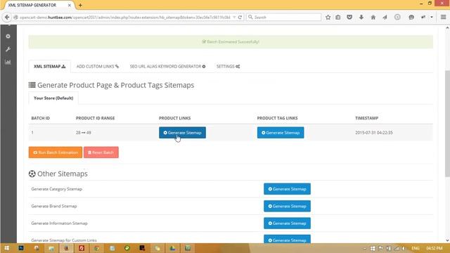This screenshot has height=253, width=450.
Task: Open Photoshop from the taskbar
Action: [x=21, y=248]
